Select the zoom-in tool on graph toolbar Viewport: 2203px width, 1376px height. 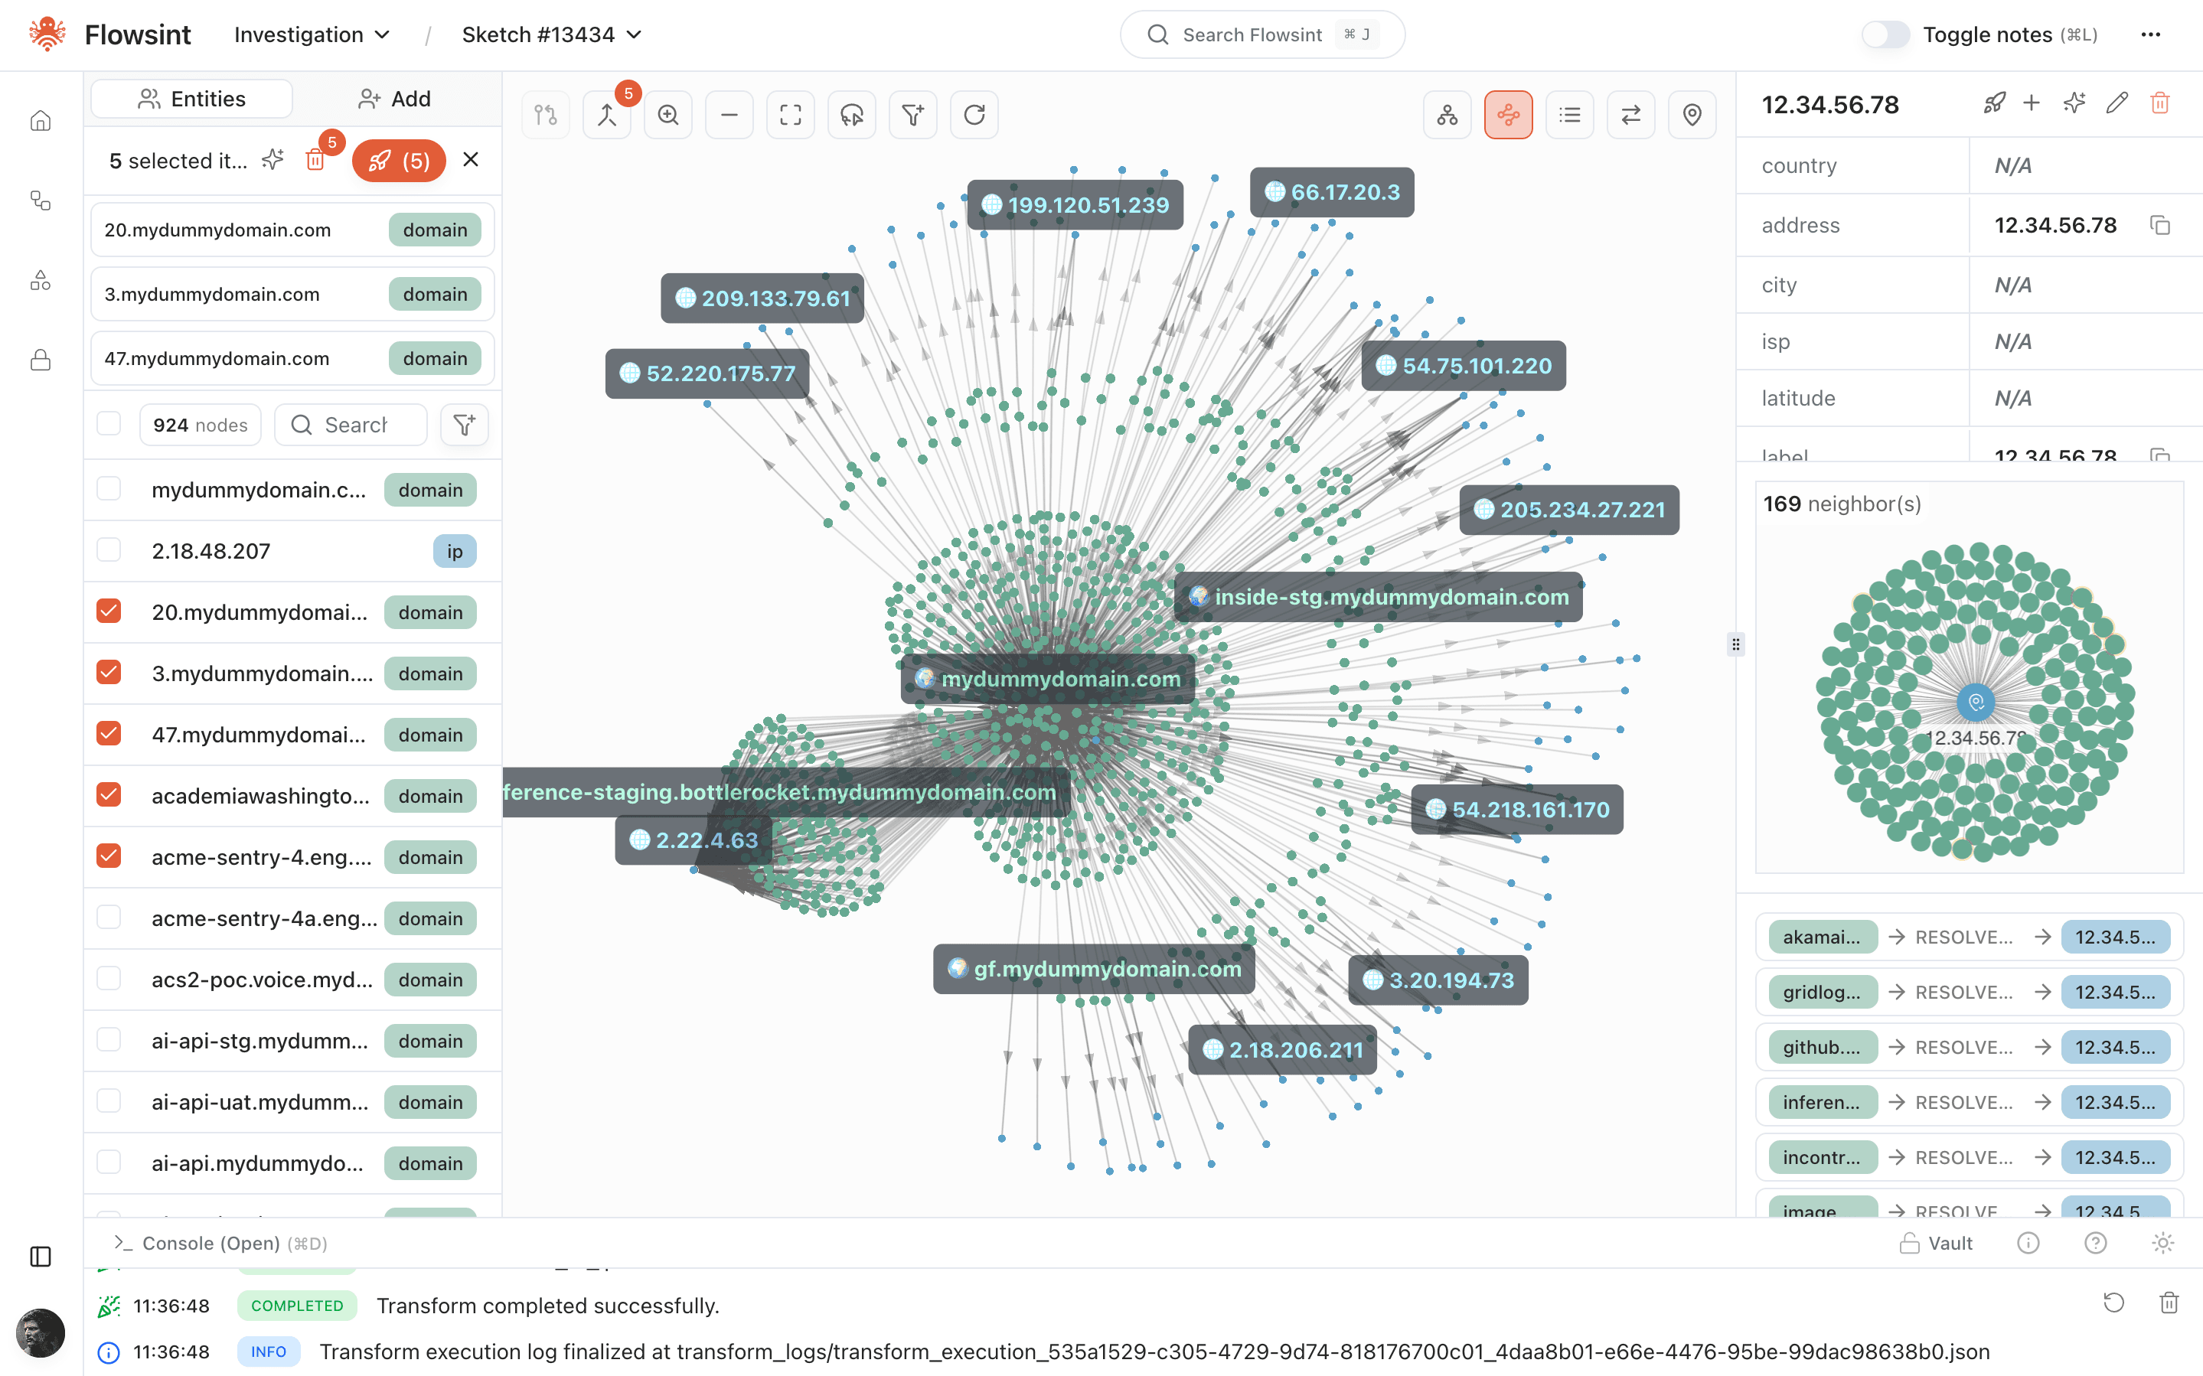(x=668, y=115)
